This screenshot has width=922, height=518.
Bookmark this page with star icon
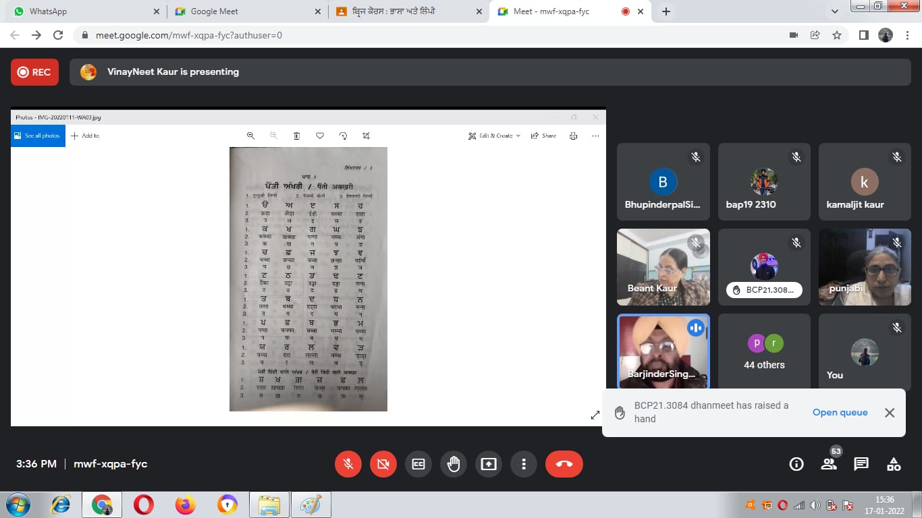pyautogui.click(x=837, y=35)
